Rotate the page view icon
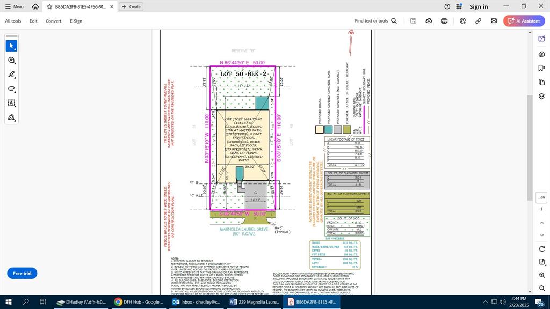 [541, 249]
